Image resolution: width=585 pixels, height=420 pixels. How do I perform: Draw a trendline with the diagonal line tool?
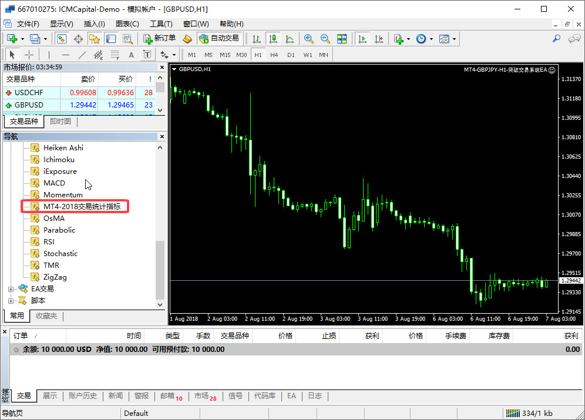[x=82, y=55]
